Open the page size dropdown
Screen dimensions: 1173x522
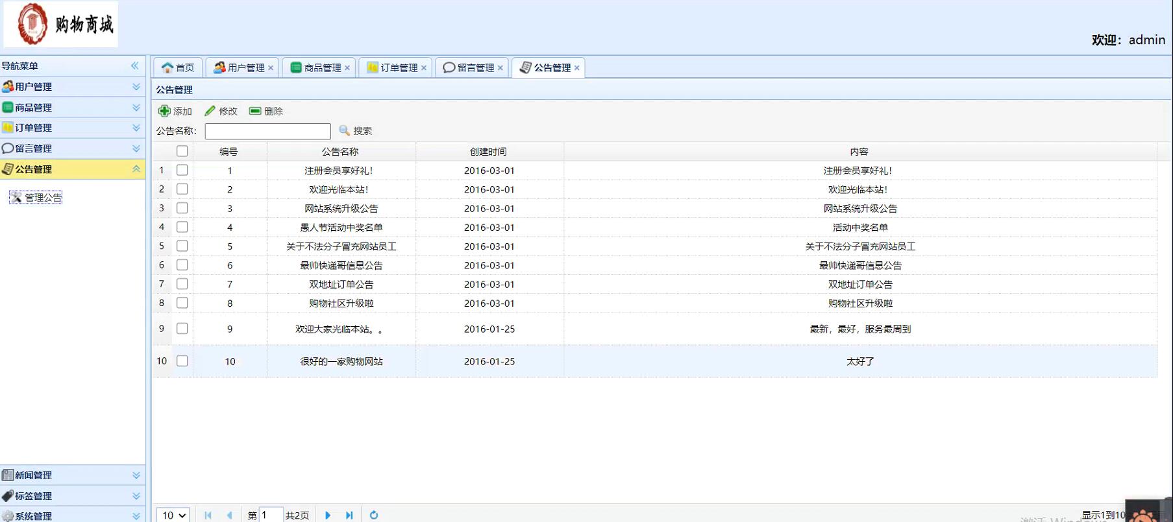(173, 515)
